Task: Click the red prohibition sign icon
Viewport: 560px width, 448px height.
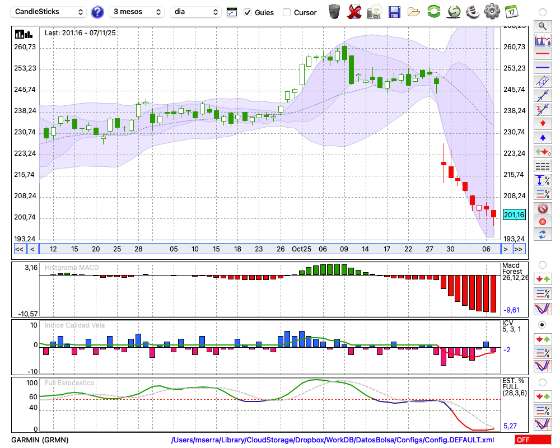Action: click(542, 208)
